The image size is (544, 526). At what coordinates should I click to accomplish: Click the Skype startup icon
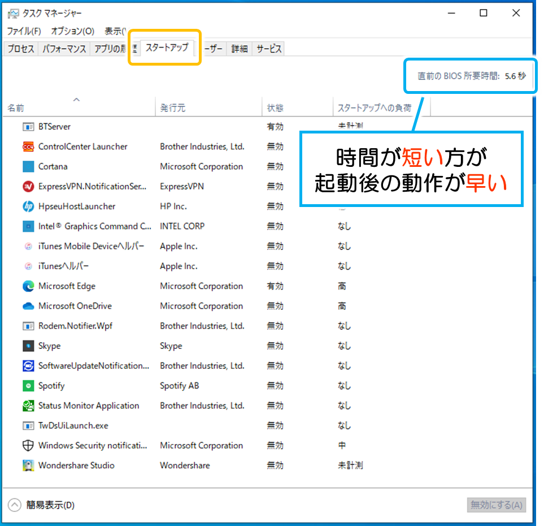pyautogui.click(x=28, y=346)
